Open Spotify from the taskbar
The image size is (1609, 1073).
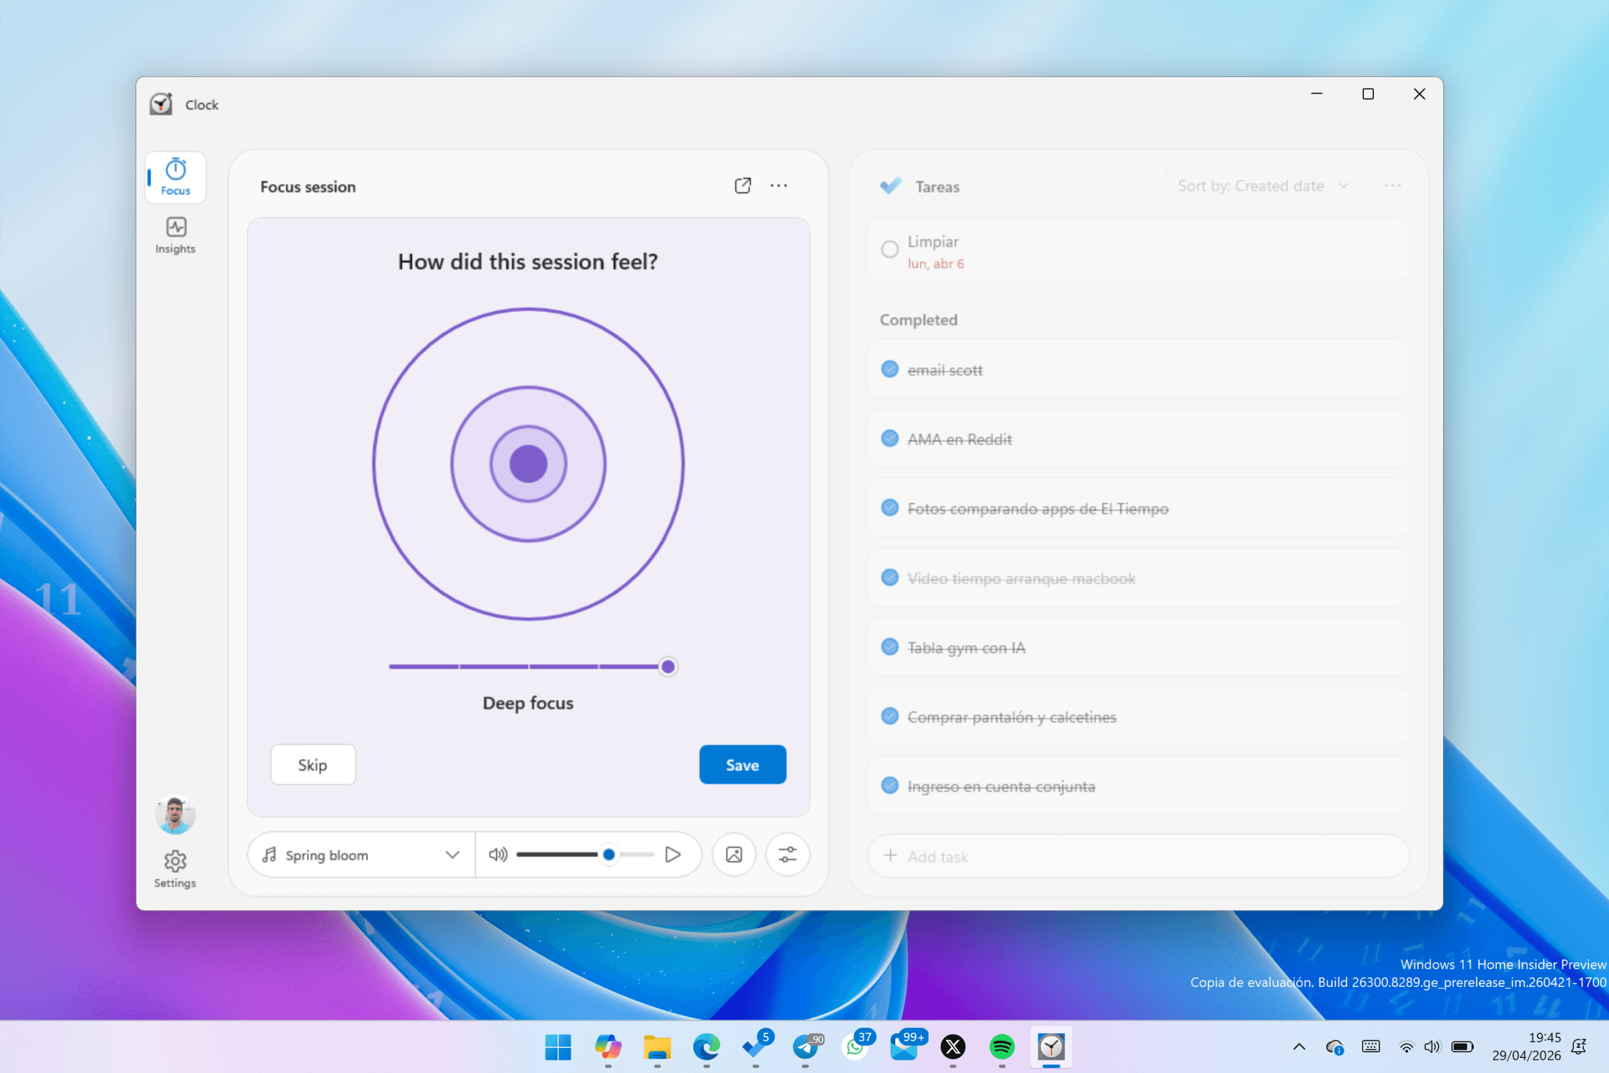point(1001,1047)
